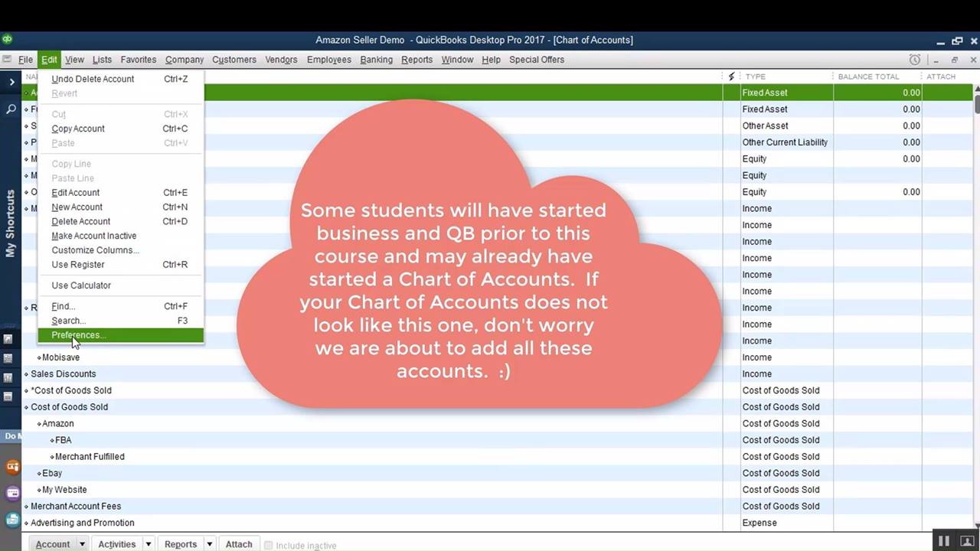Click the Reports button at bottom
The width and height of the screenshot is (980, 551).
point(181,544)
